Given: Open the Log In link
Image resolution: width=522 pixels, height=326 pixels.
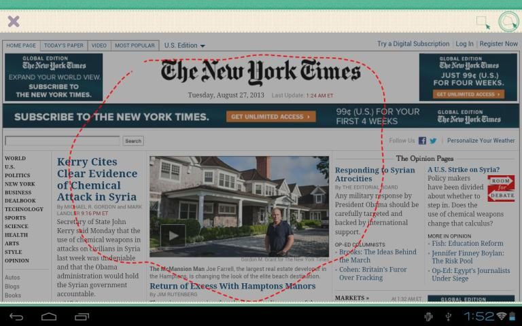Looking at the screenshot, I should pos(464,43).
